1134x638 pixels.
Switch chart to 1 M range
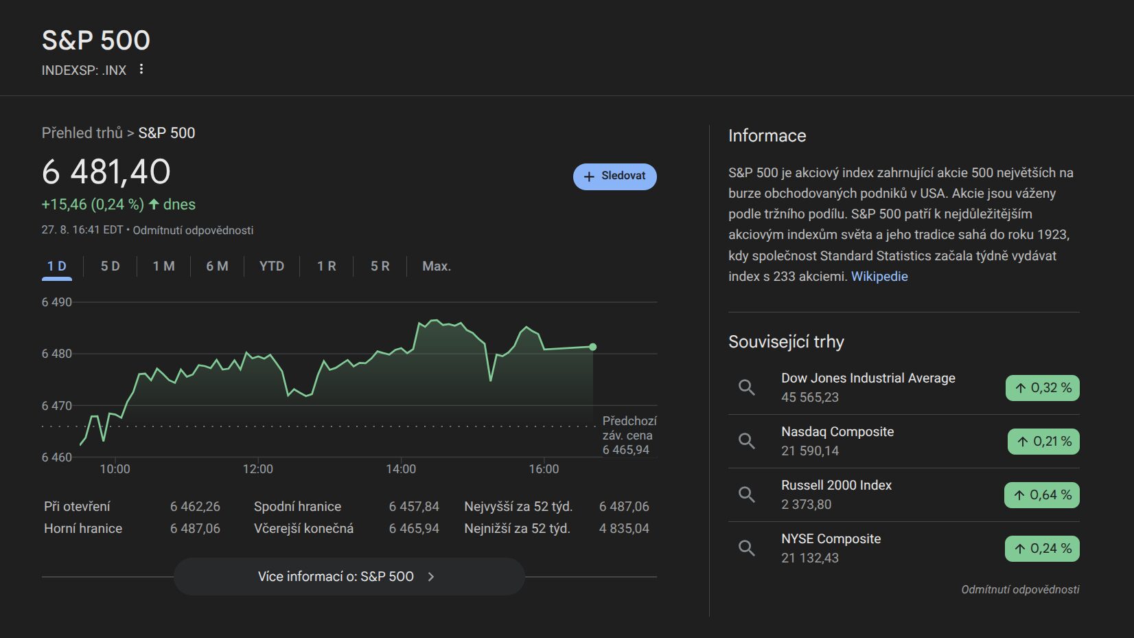(x=163, y=266)
